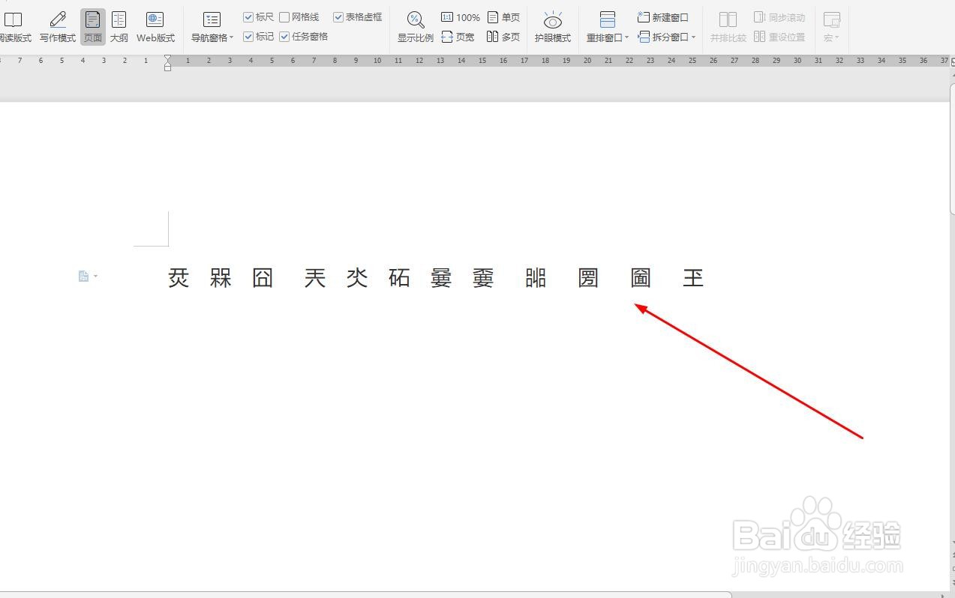Expand paragraph layout icon dropdown arrow
This screenshot has height=598, width=955.
click(x=96, y=277)
